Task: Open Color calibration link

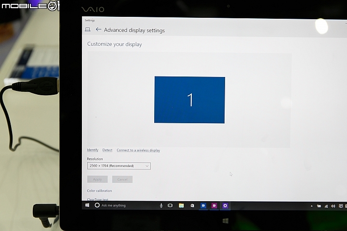Action: point(99,191)
